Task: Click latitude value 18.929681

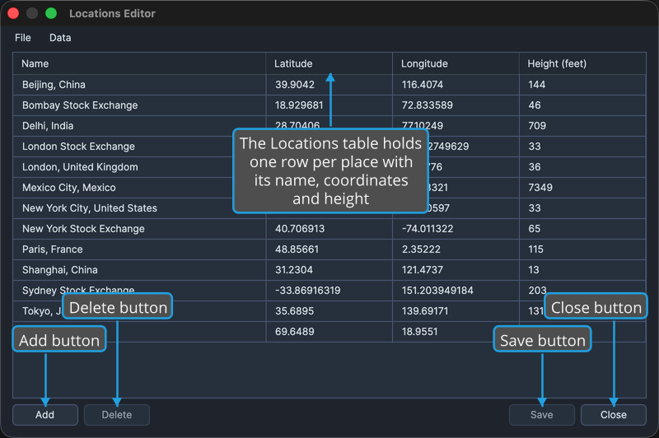Action: [299, 105]
